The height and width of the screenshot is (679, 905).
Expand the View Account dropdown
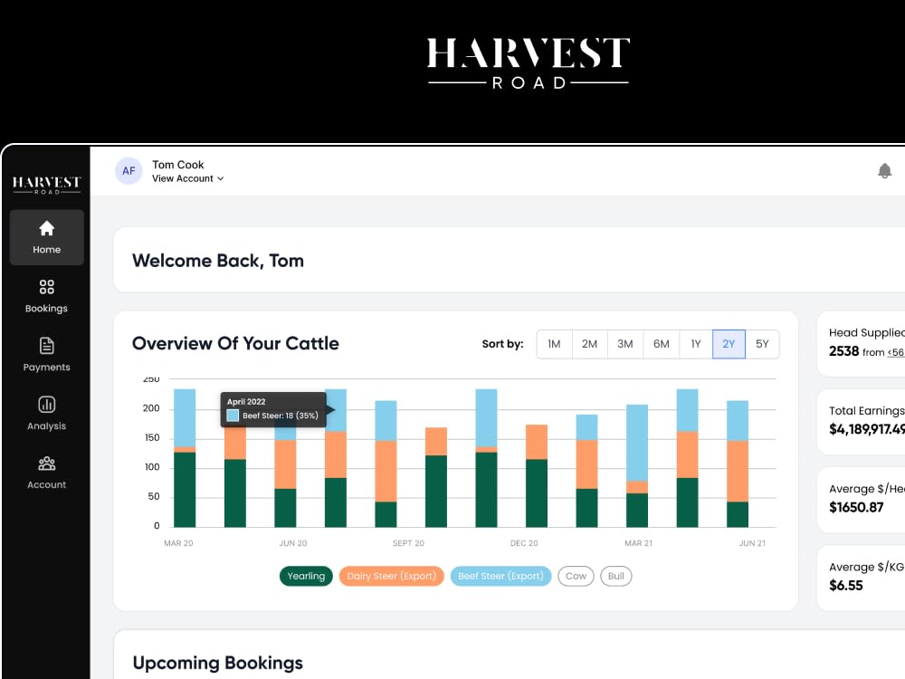pyautogui.click(x=187, y=179)
